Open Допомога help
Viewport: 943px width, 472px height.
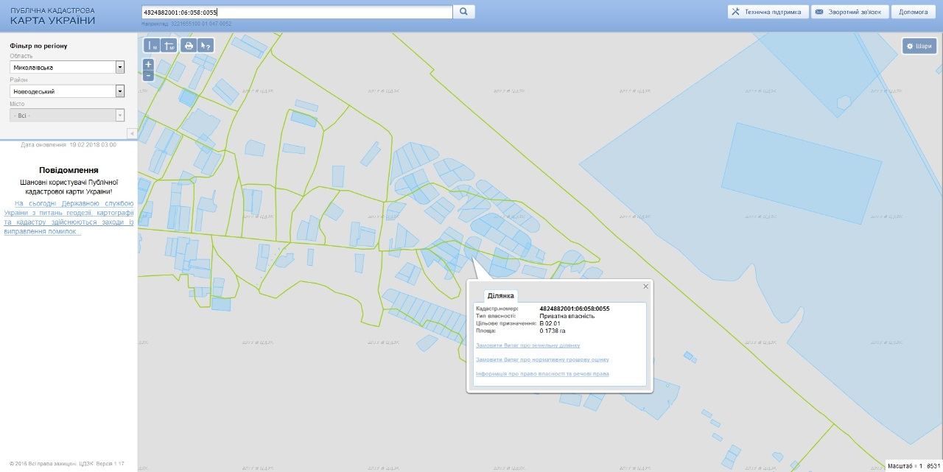pyautogui.click(x=914, y=12)
